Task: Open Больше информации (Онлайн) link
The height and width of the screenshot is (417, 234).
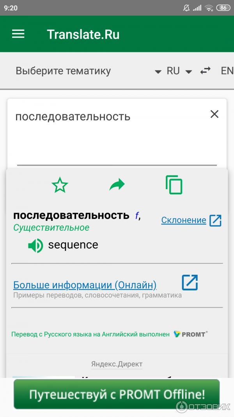Action: (x=85, y=285)
